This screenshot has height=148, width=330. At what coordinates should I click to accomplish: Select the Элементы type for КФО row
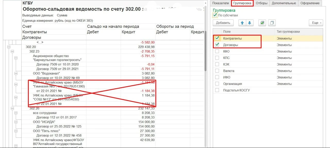(284, 51)
